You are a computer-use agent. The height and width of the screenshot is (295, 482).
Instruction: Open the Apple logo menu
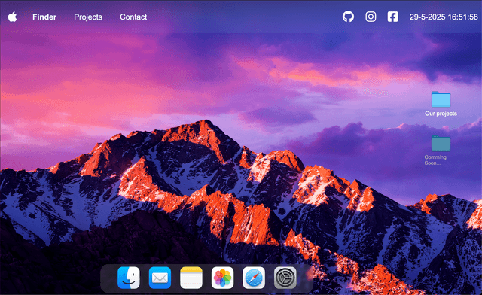[12, 17]
